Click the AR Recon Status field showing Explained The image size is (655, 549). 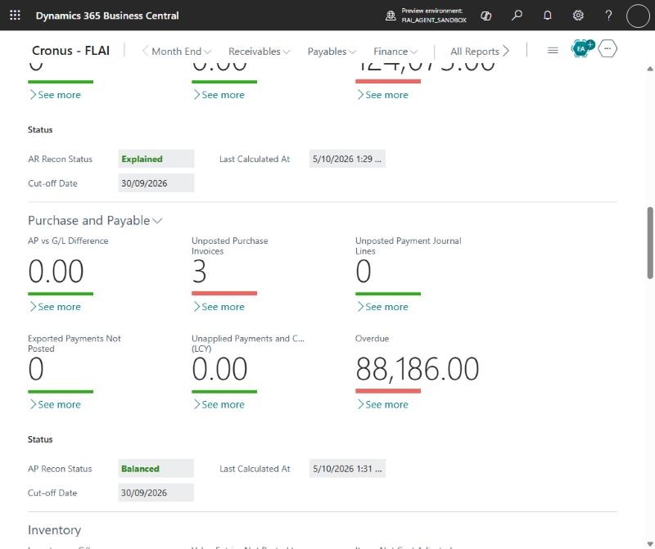[x=156, y=159]
